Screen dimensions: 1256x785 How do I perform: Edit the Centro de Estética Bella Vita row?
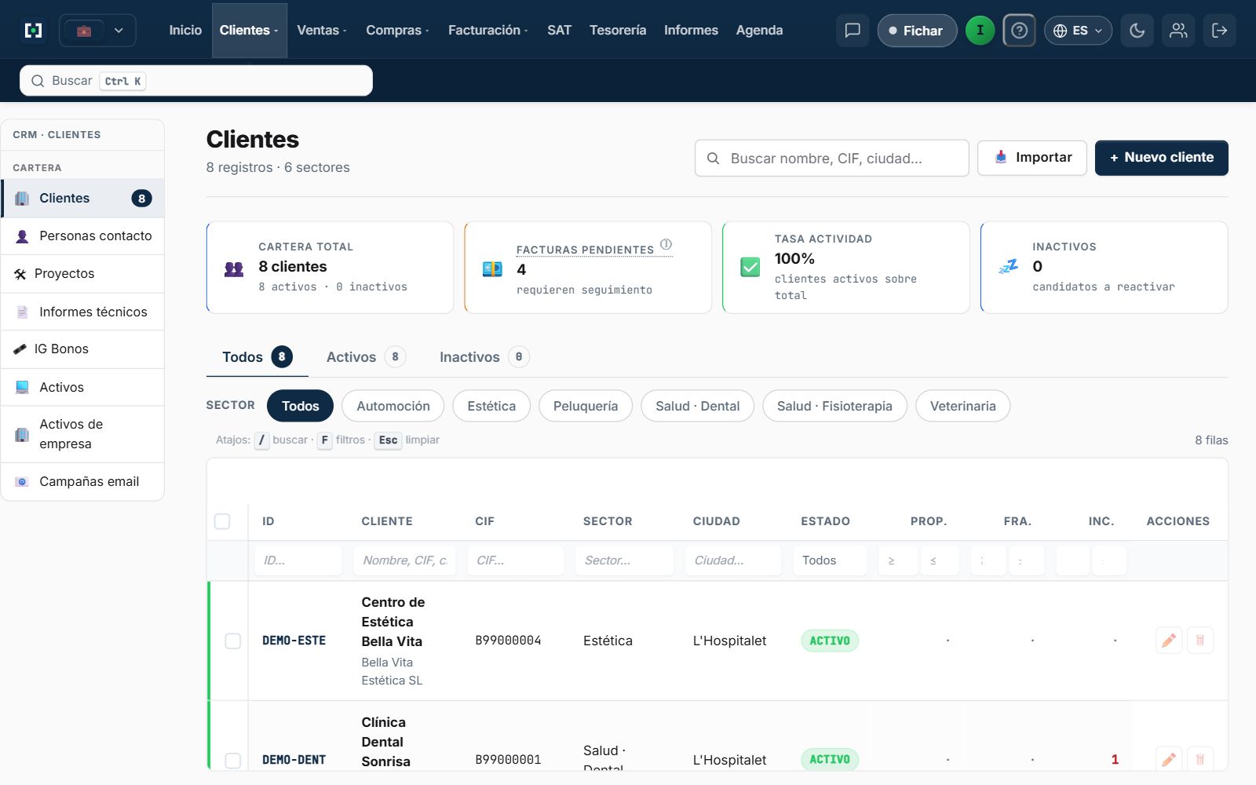pos(1169,641)
